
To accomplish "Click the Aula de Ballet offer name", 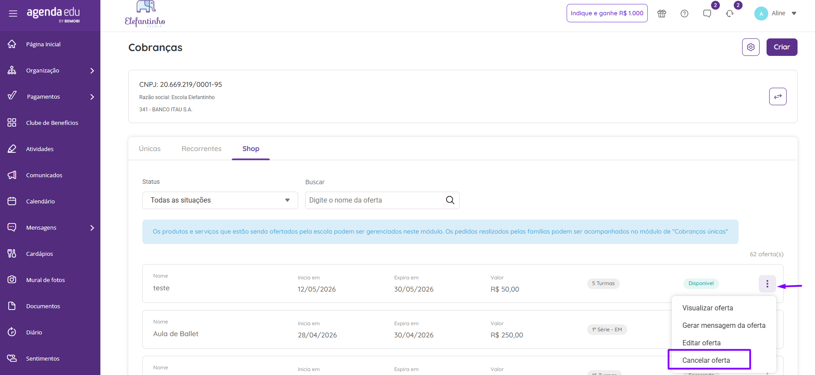I will tap(176, 334).
